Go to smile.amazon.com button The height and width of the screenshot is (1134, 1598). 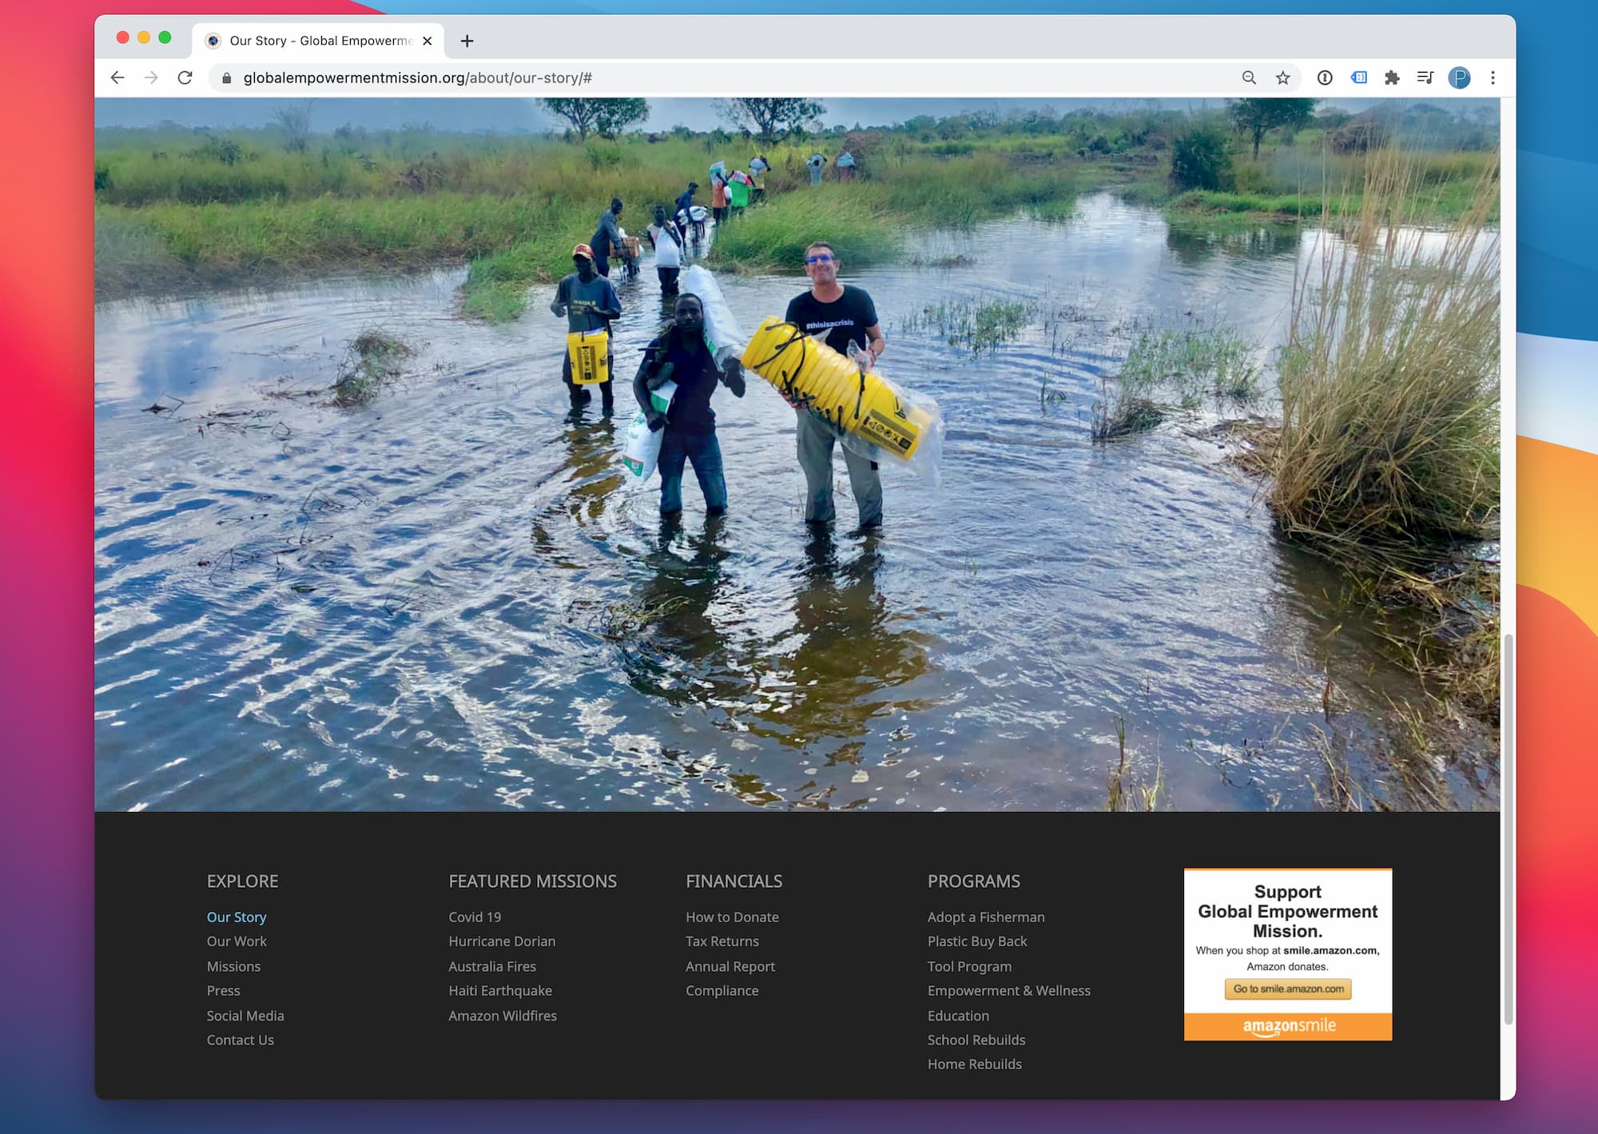tap(1288, 989)
